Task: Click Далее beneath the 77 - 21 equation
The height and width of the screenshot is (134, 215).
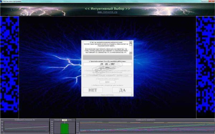Action: point(107,68)
